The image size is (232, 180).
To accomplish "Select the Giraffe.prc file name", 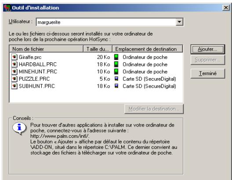I will point(30,57).
